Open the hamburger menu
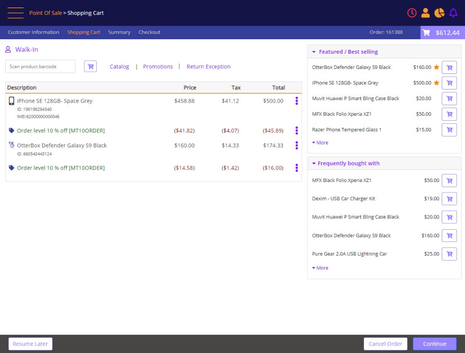The image size is (465, 353). coord(16,13)
